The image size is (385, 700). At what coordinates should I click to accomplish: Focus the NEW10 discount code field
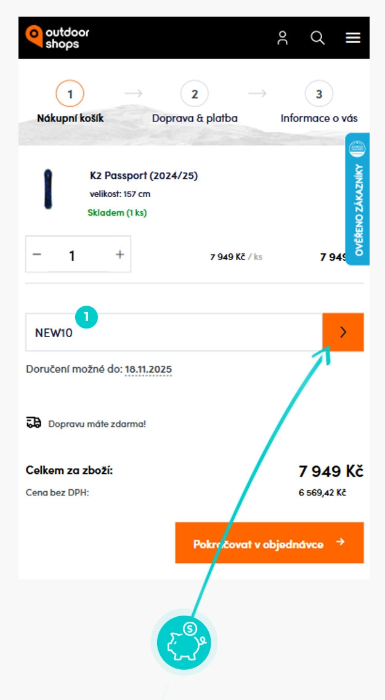pos(172,333)
